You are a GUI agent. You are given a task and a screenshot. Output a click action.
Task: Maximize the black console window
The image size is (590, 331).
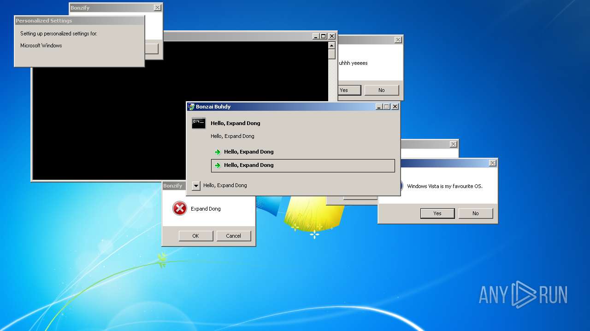tap(324, 36)
